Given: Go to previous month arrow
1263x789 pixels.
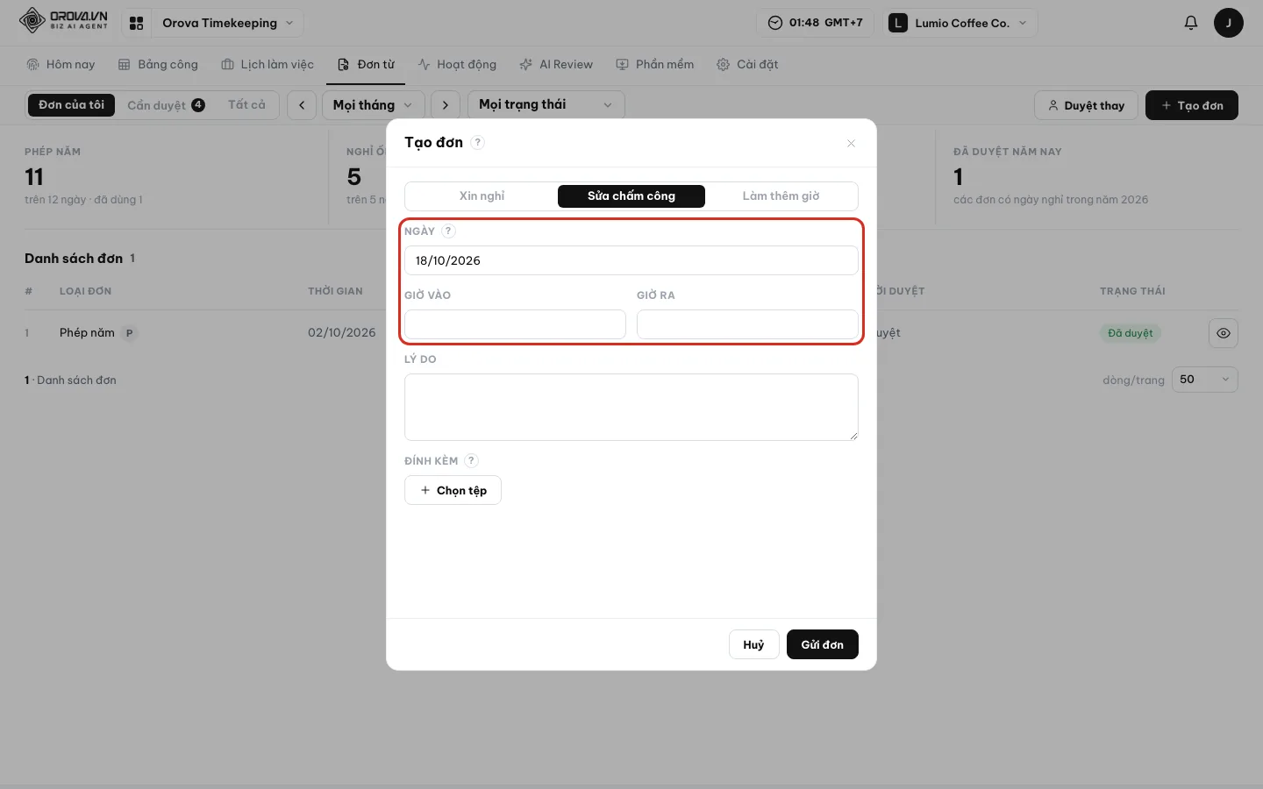Looking at the screenshot, I should coord(302,105).
